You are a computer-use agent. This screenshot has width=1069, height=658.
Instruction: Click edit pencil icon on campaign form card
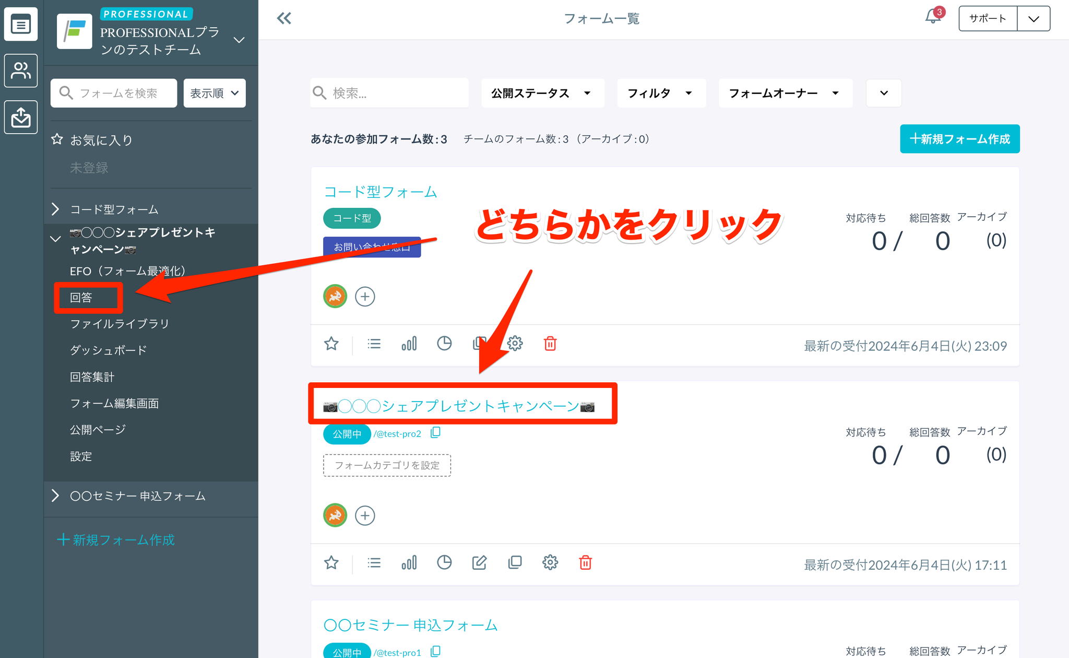point(479,562)
